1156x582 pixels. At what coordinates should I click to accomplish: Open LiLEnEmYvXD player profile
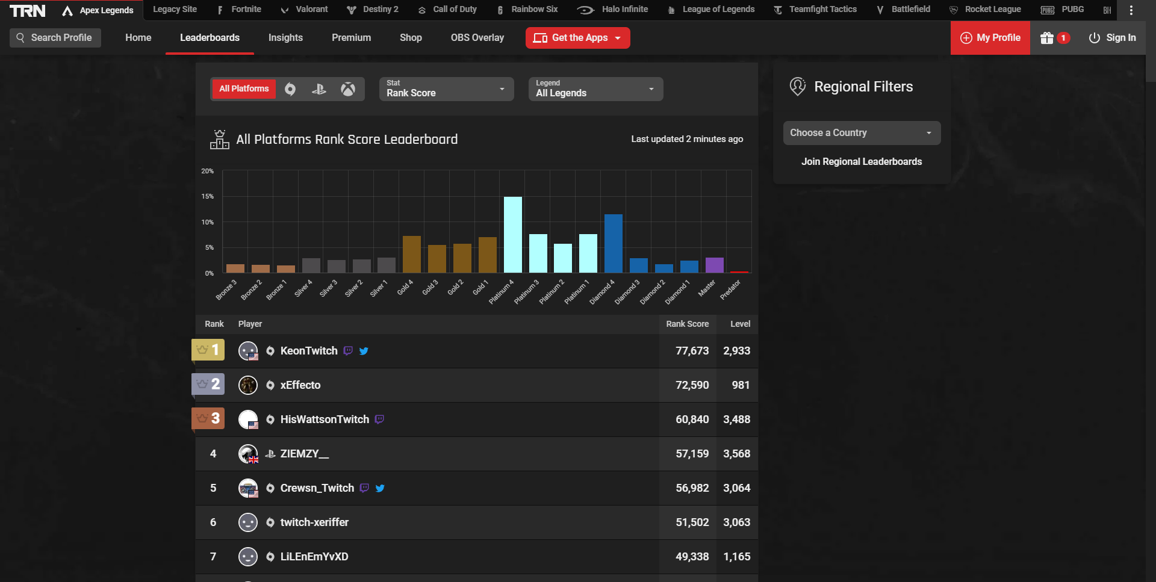coord(314,557)
